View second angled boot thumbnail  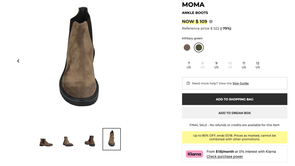(x=68, y=141)
